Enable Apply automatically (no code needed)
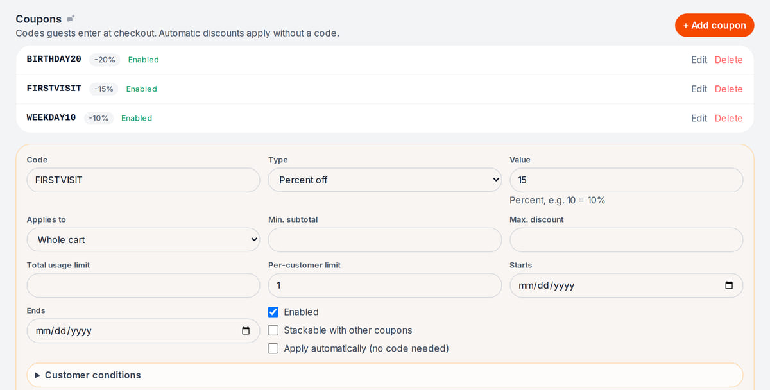 tap(273, 348)
